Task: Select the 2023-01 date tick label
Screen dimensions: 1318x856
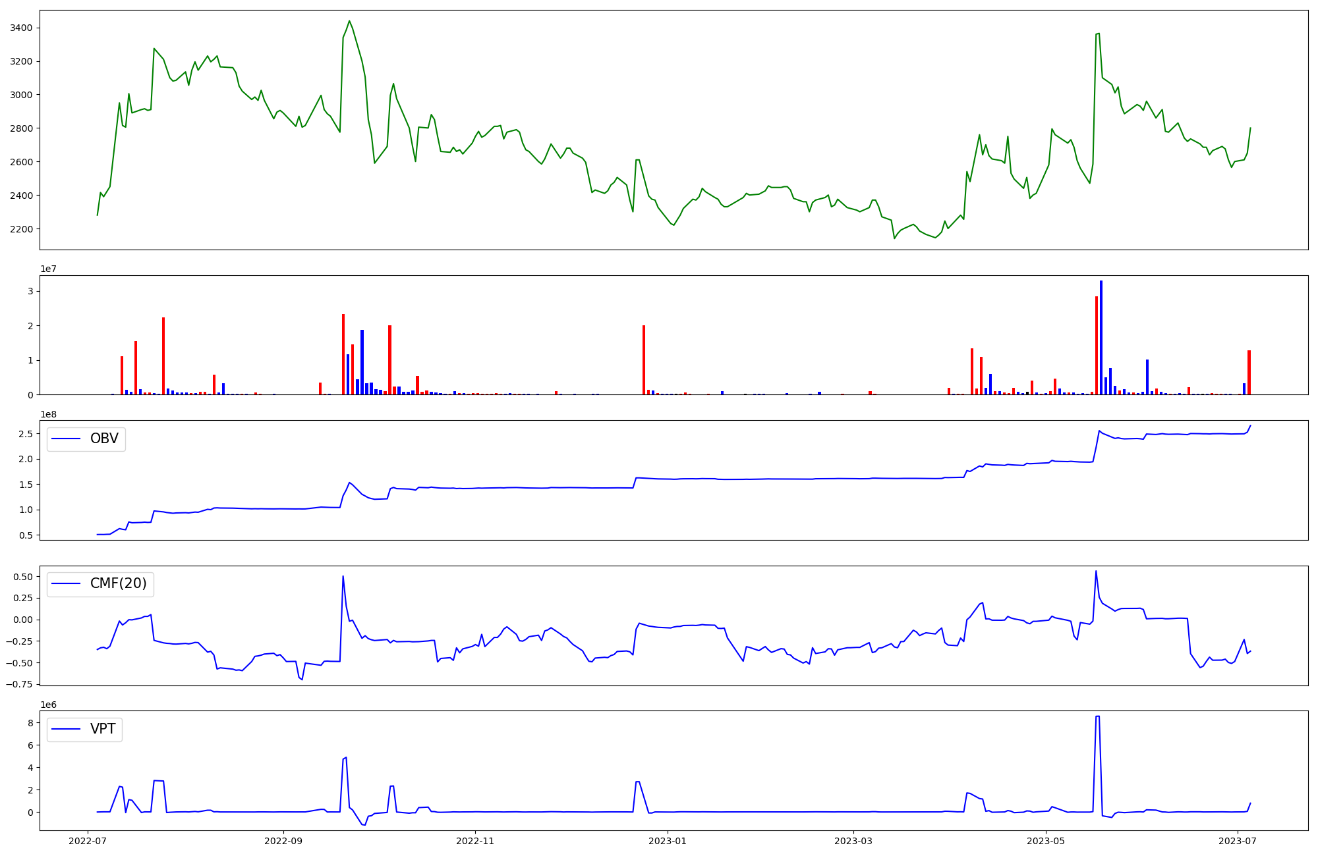Action: [668, 840]
